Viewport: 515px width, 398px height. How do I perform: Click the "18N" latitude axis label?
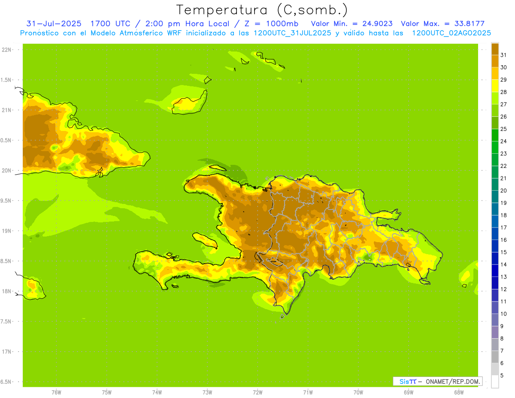(6, 291)
